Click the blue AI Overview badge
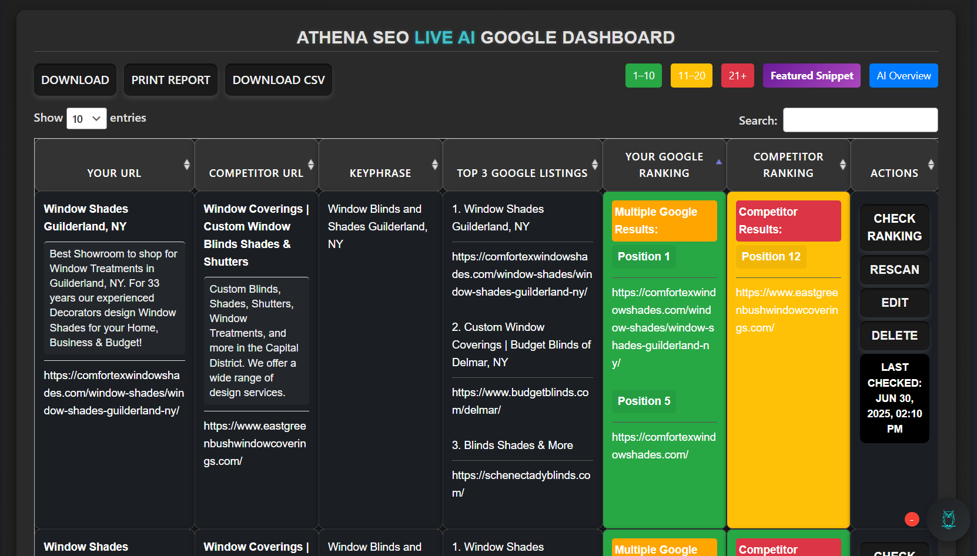977x556 pixels. click(904, 76)
